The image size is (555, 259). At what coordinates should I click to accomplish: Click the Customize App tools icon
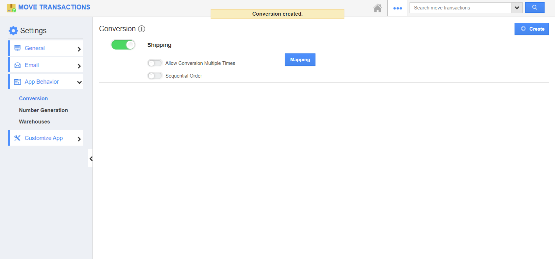(17, 138)
